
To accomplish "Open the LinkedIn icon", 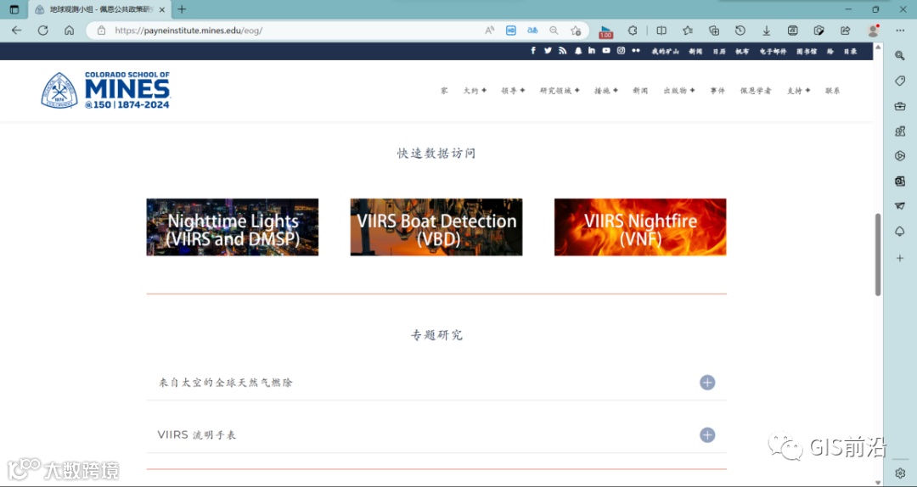I will point(592,51).
